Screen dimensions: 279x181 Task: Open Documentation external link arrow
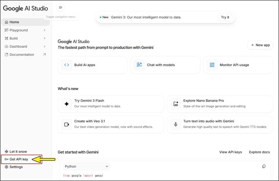(x=44, y=55)
